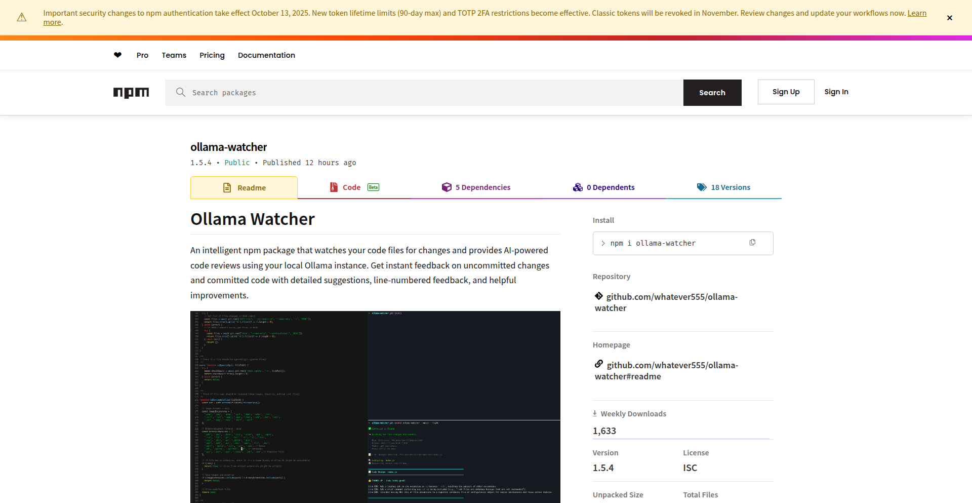Switch to the Code tab
The image size is (972, 503).
click(351, 187)
